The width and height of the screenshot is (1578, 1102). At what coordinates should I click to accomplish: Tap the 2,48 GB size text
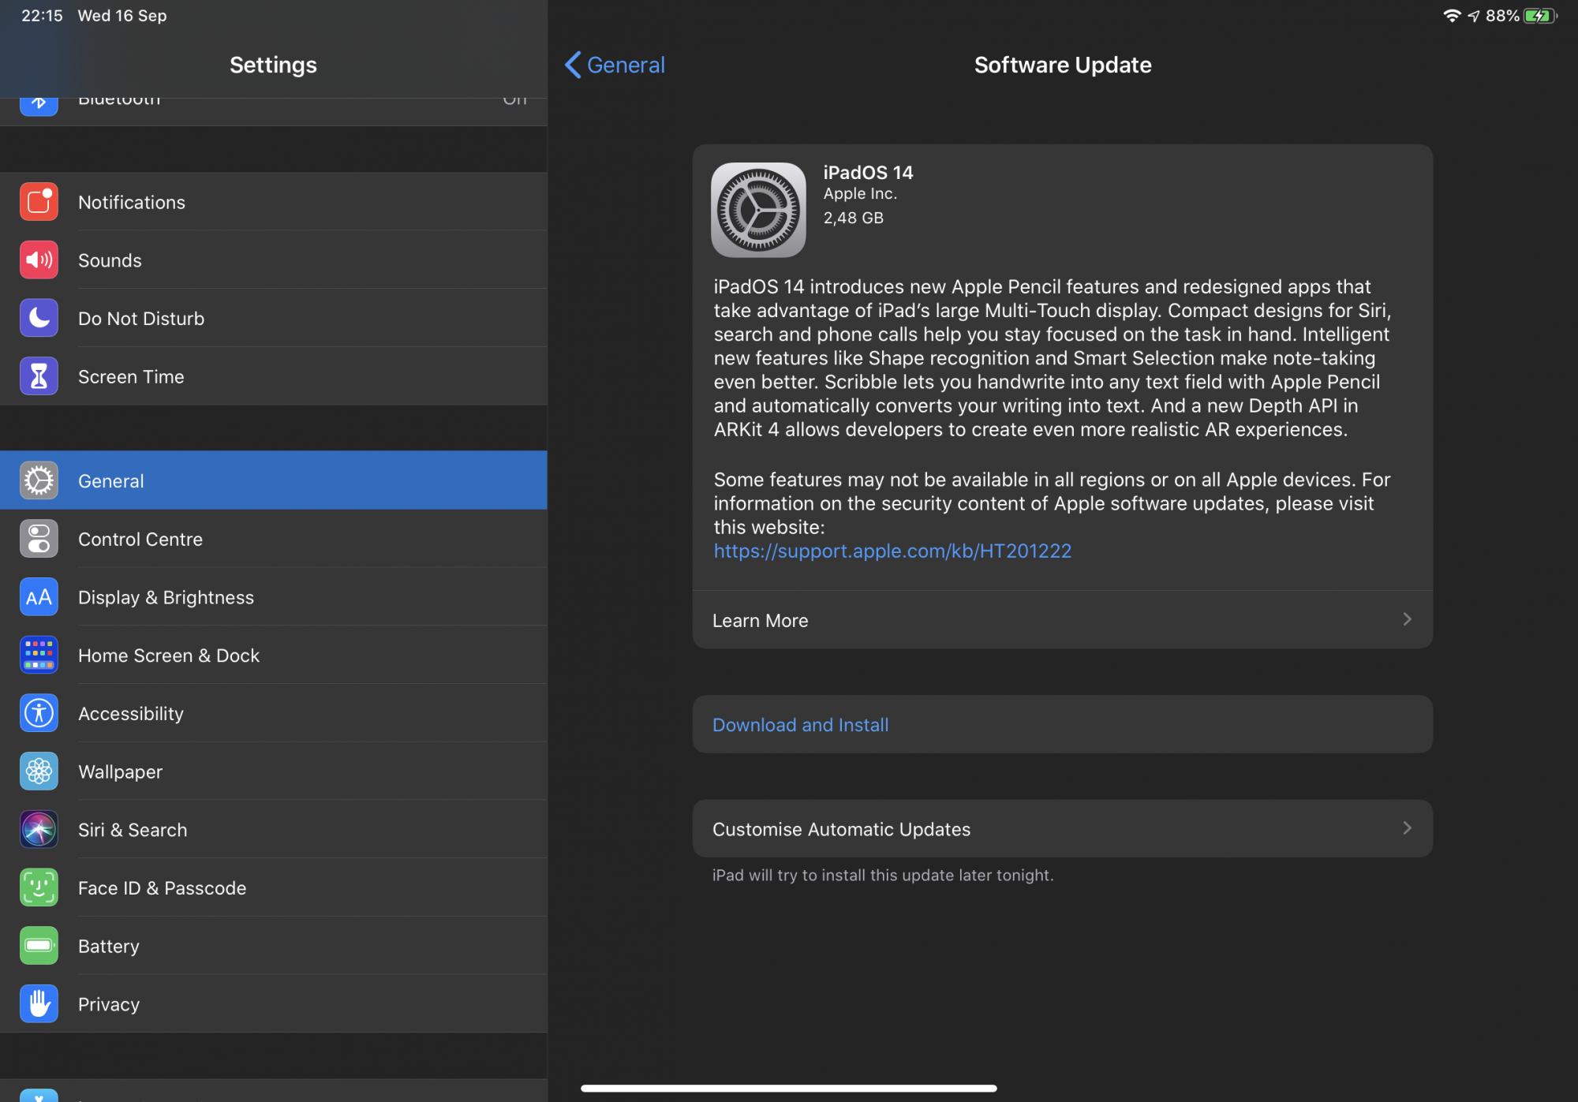pyautogui.click(x=854, y=218)
